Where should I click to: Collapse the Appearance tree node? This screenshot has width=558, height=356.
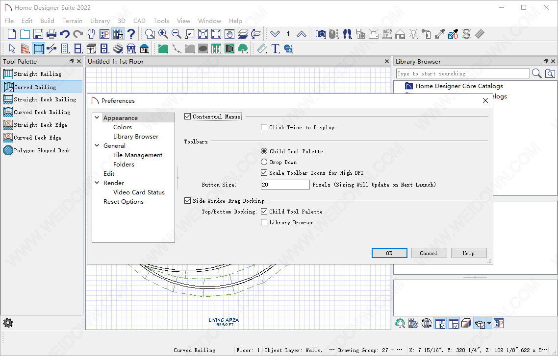pos(97,117)
